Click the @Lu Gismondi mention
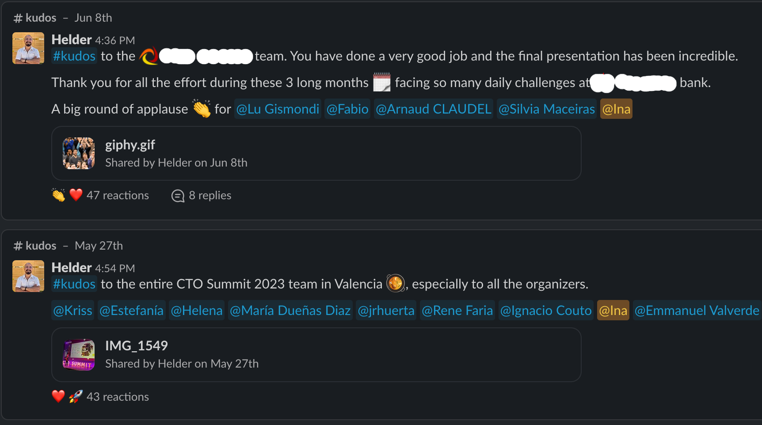This screenshot has height=425, width=762. (278, 109)
